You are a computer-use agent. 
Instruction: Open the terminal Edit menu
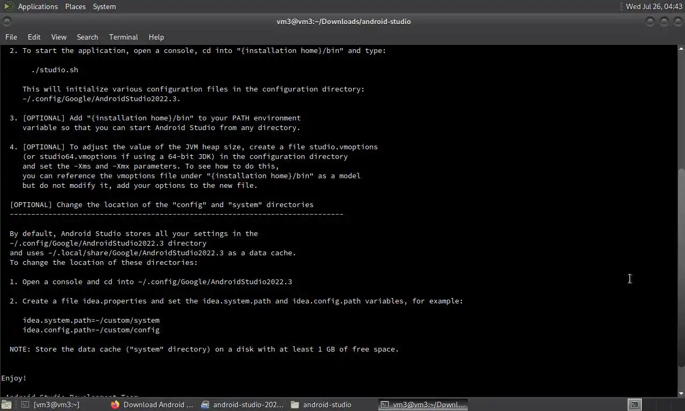(x=34, y=37)
